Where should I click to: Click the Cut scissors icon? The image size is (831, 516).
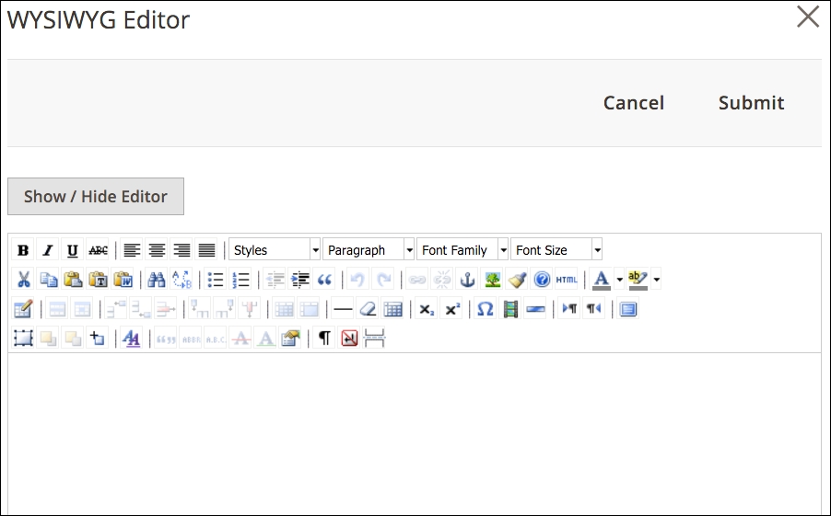pos(23,280)
